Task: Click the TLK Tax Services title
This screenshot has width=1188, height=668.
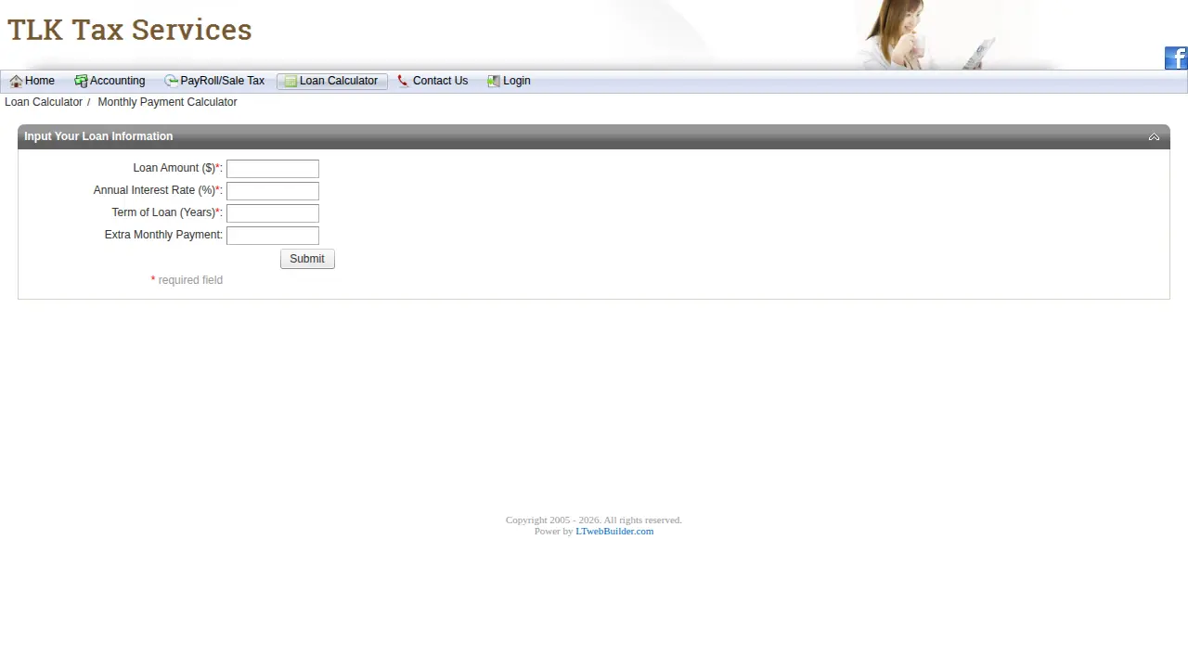Action: pyautogui.click(x=130, y=30)
